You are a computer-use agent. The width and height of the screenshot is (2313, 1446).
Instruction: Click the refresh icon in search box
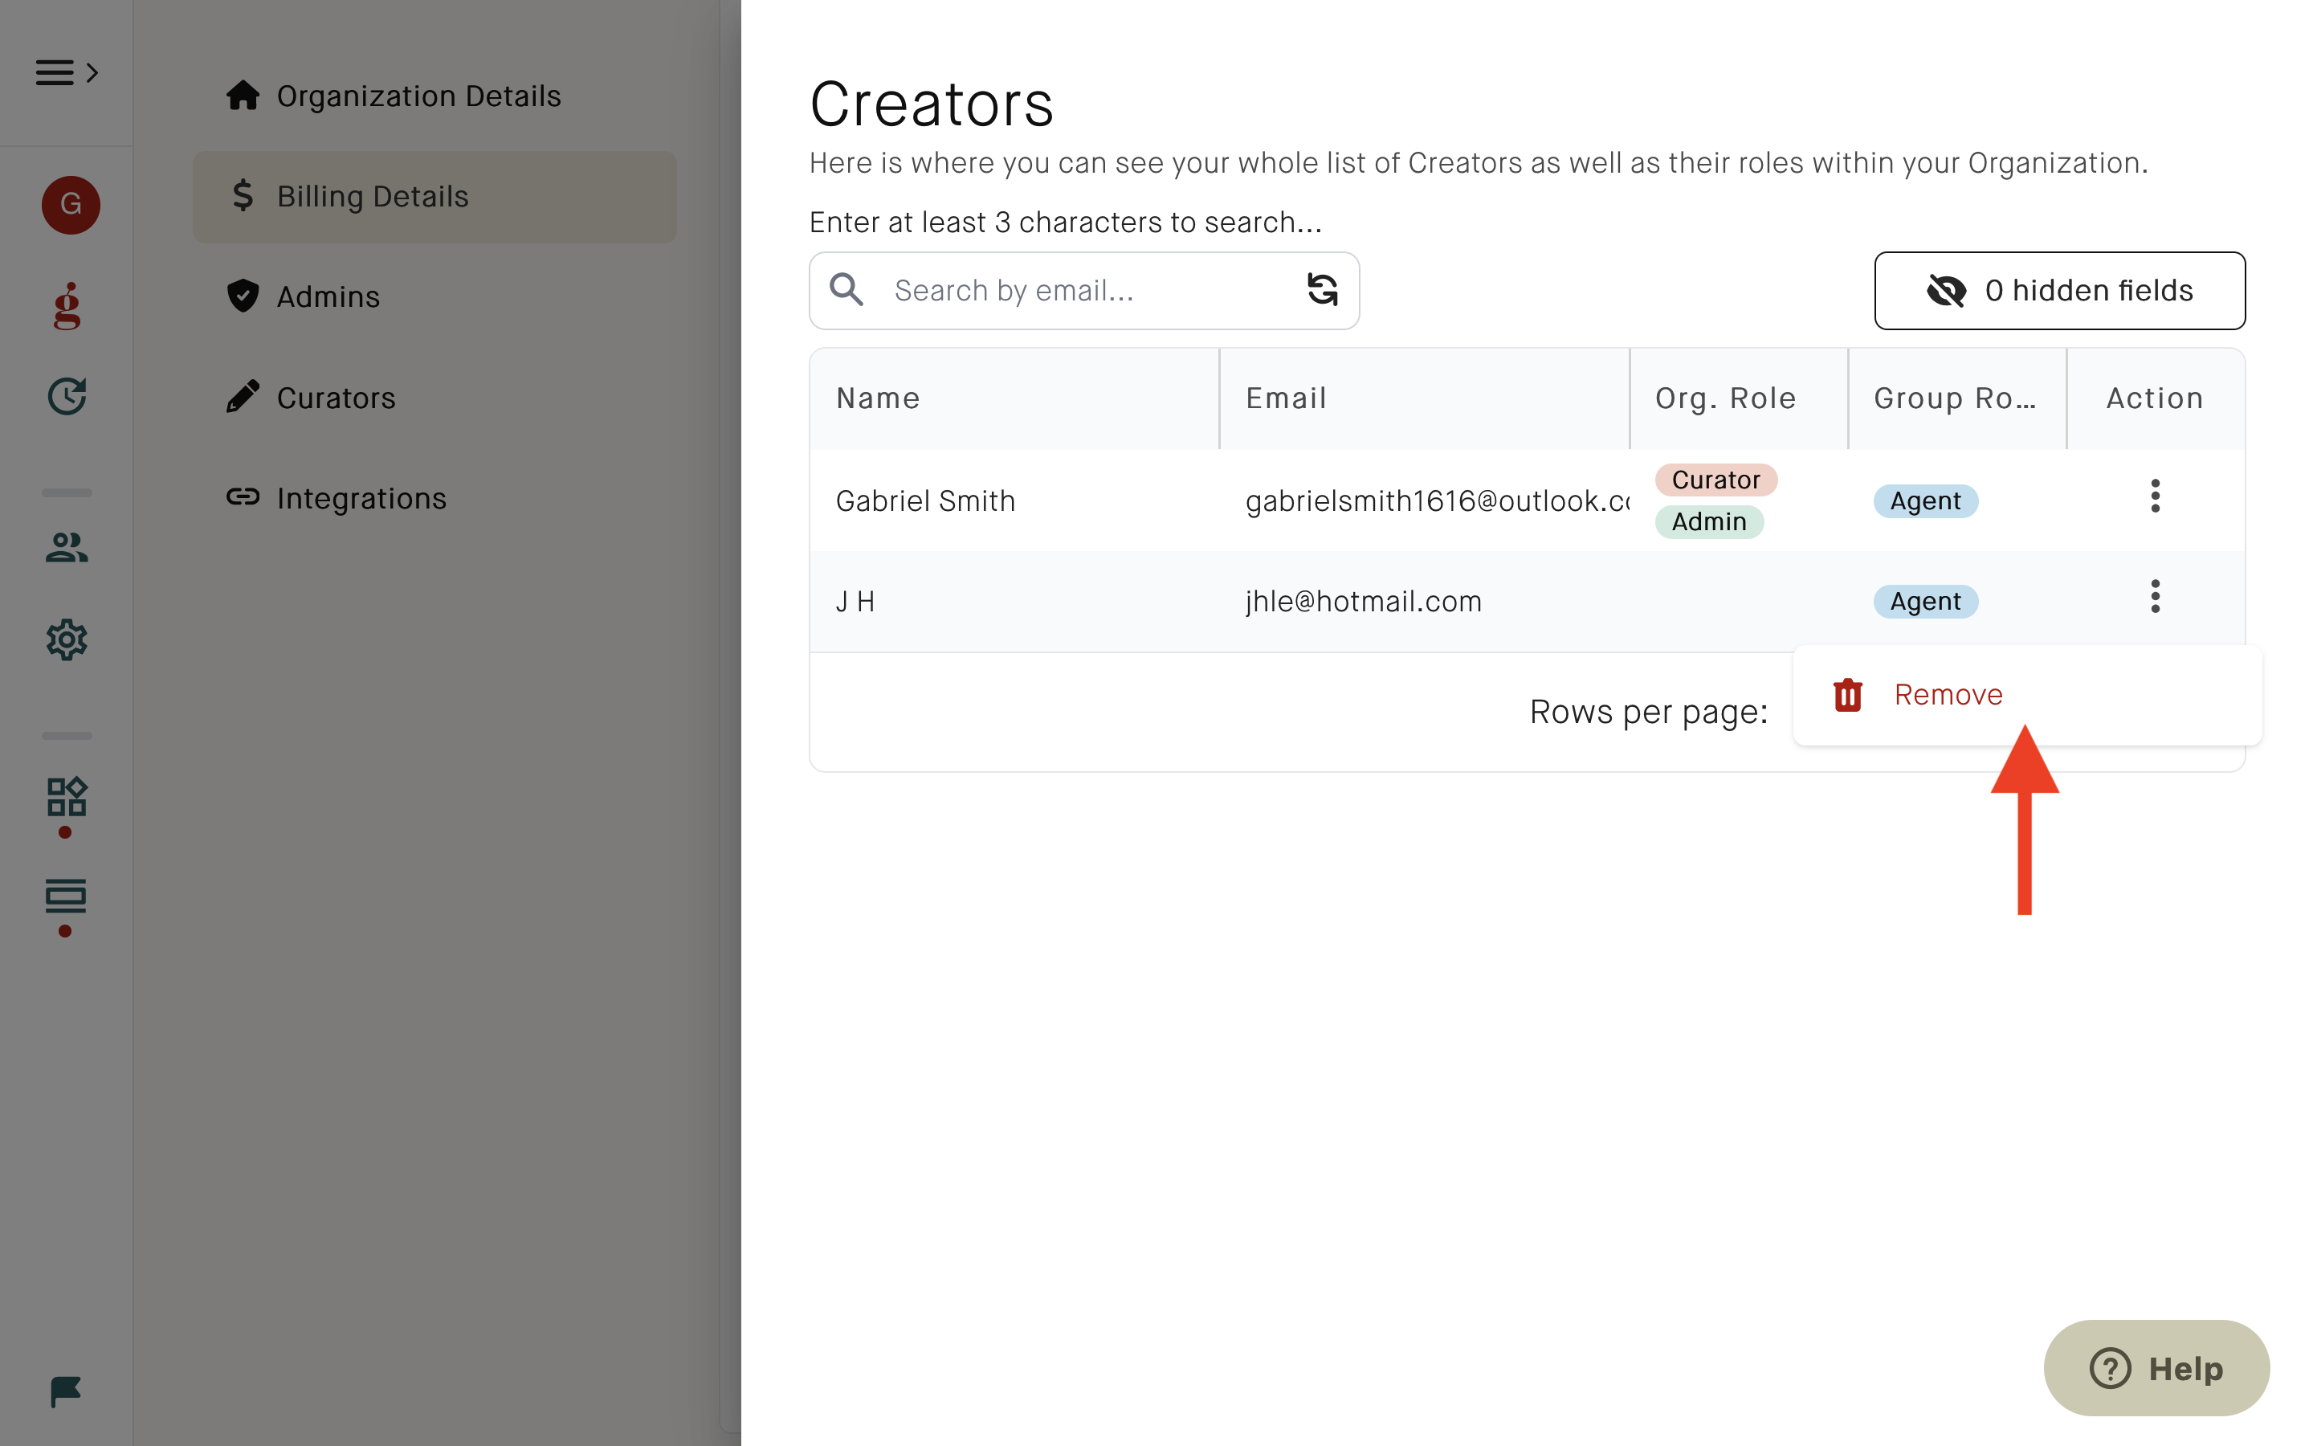(x=1322, y=289)
